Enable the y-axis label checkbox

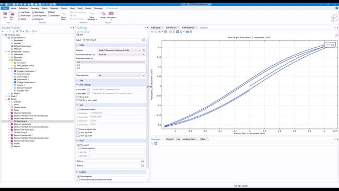pyautogui.click(x=88, y=93)
